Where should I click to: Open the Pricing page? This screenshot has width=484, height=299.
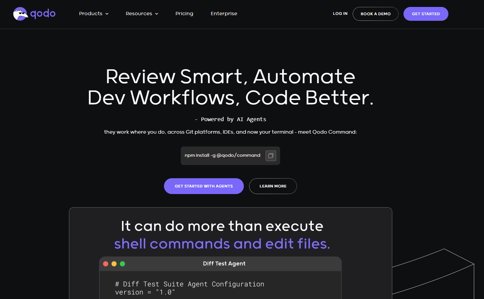[x=184, y=14]
